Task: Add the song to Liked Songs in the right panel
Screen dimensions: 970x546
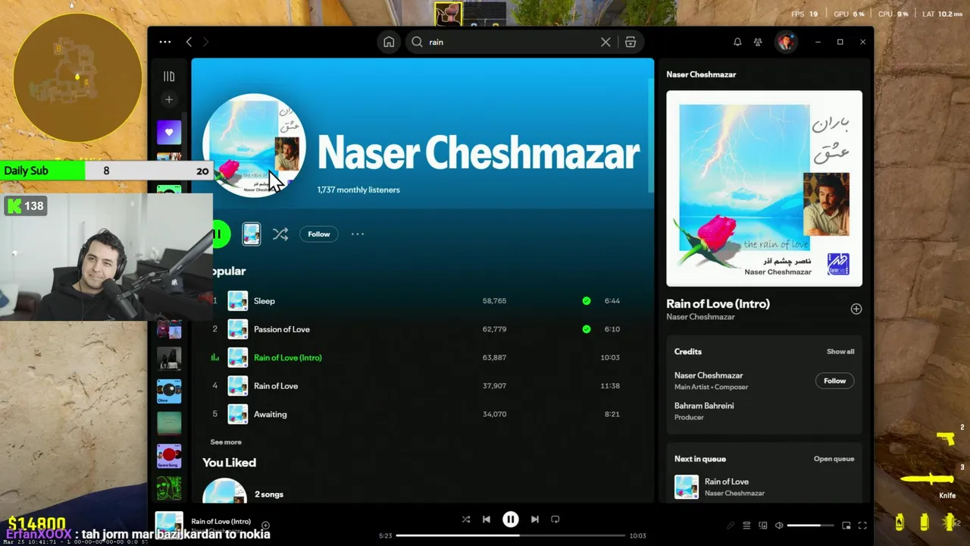Action: [856, 309]
